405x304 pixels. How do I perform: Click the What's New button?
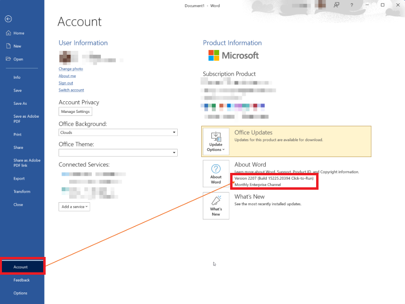click(x=216, y=206)
